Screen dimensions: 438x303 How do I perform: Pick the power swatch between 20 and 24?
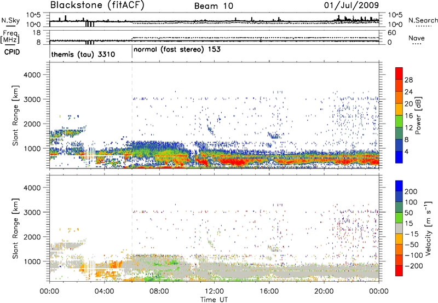(x=399, y=98)
